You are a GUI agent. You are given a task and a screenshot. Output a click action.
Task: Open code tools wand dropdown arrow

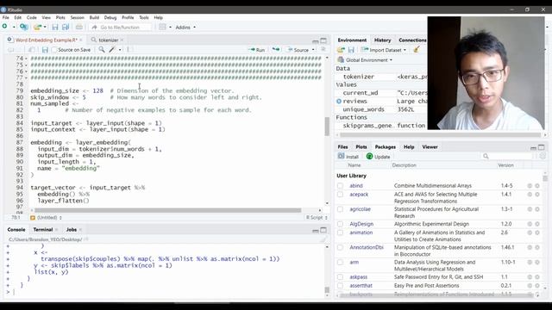pos(120,50)
